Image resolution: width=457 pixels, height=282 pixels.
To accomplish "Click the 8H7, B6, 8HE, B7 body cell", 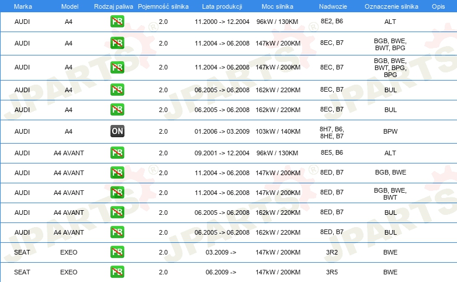I will coord(332,133).
